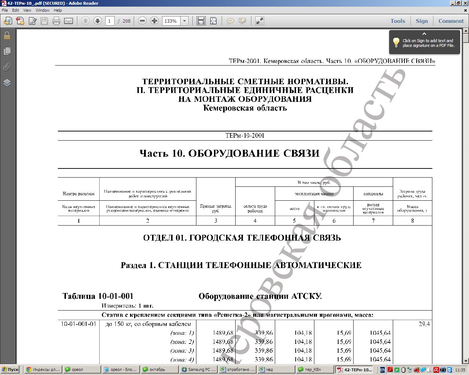Click table cell '10-01-001-01'
The width and height of the screenshot is (469, 375).
pyautogui.click(x=78, y=324)
